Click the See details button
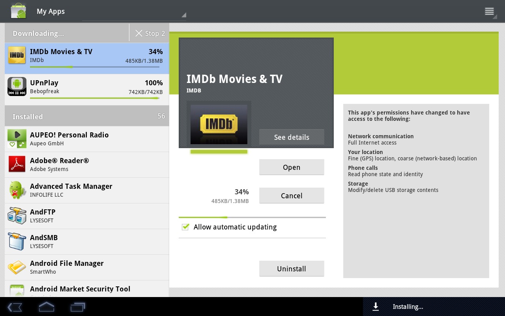Viewport: 505px width, 316px height. (292, 137)
